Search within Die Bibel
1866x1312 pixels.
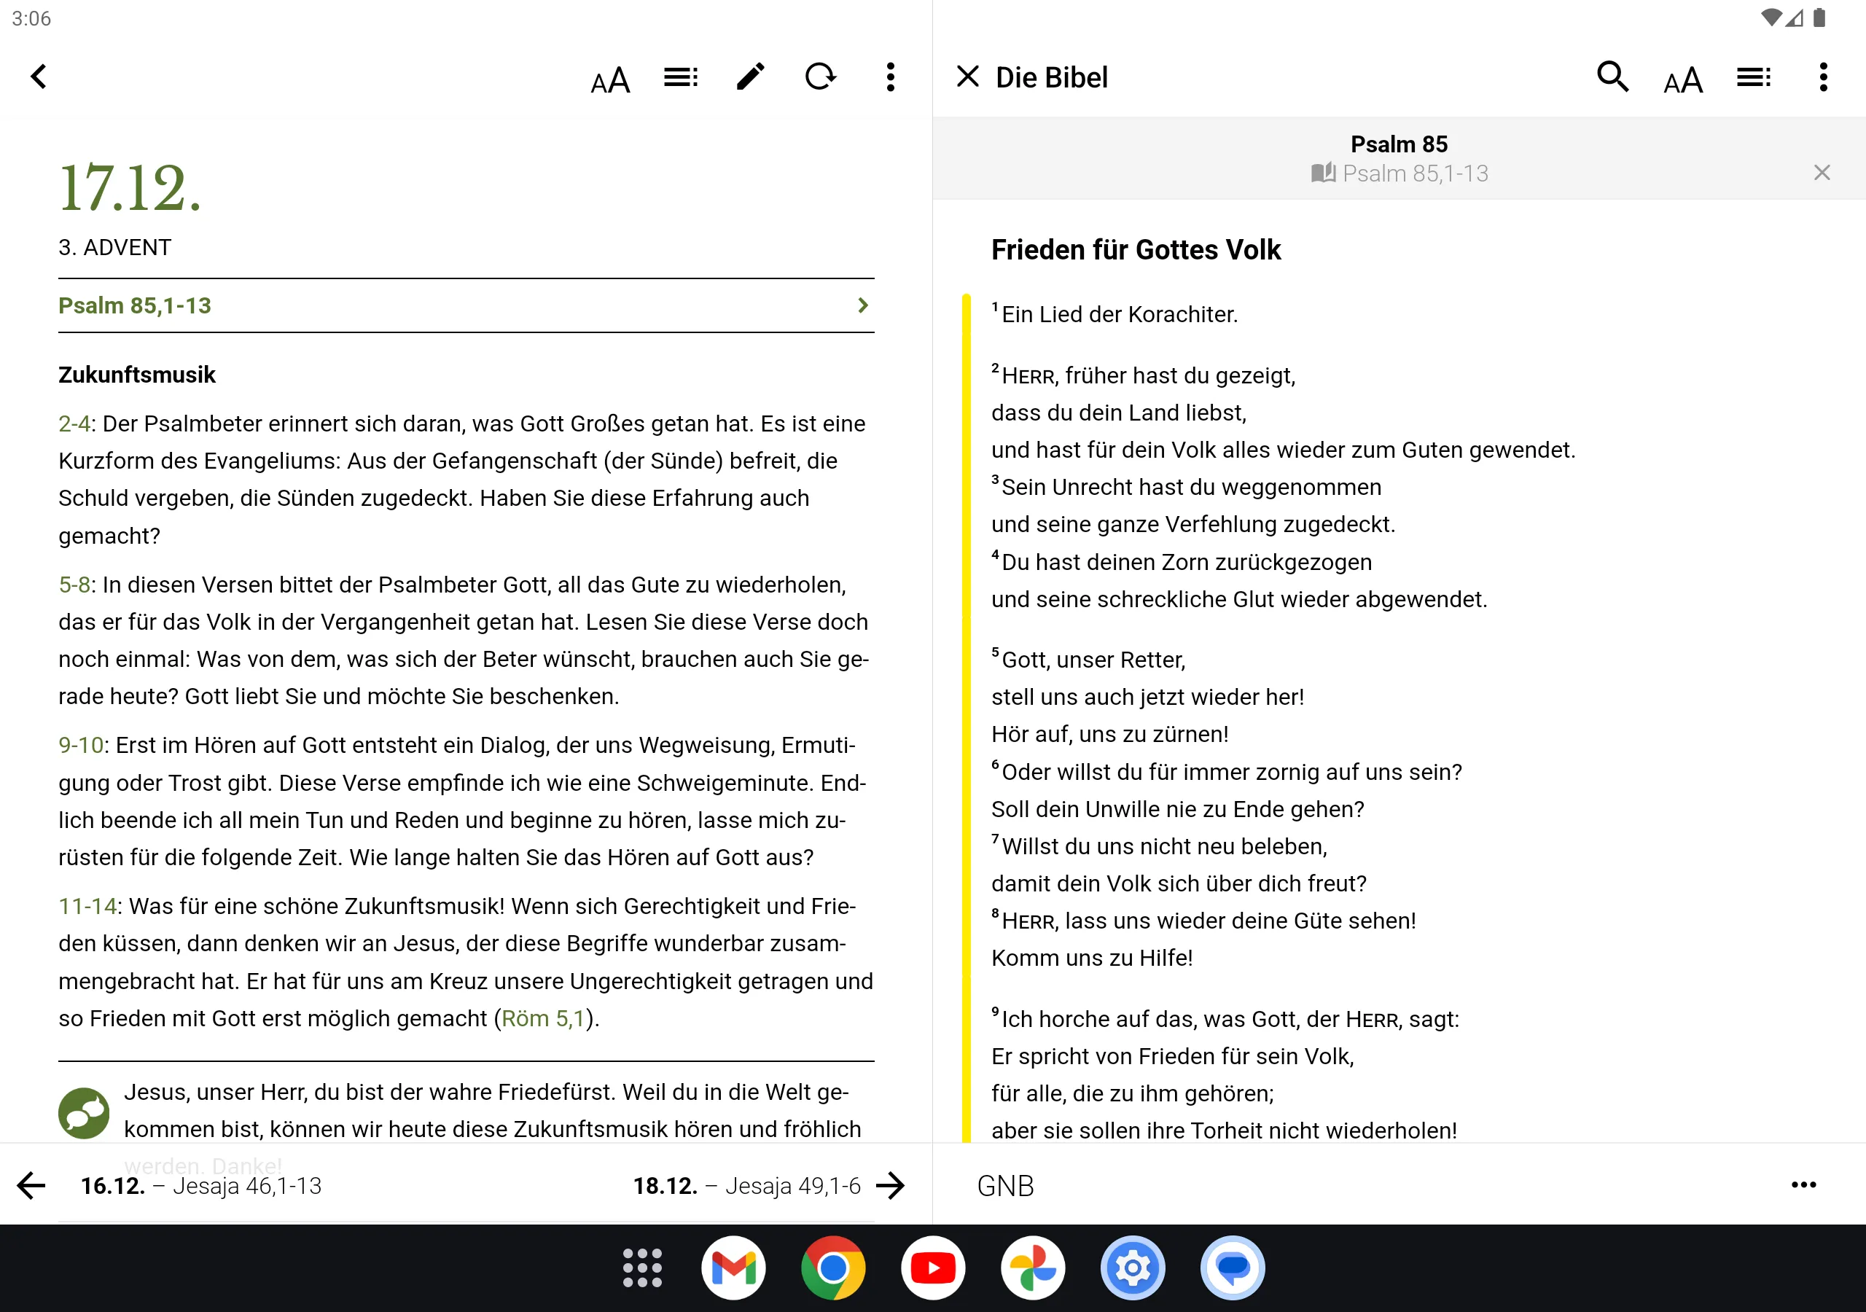click(1612, 77)
